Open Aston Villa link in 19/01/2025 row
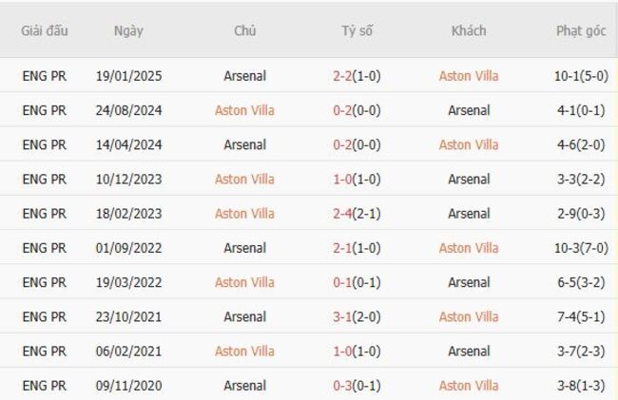Image resolution: width=618 pixels, height=400 pixels. pos(468,76)
